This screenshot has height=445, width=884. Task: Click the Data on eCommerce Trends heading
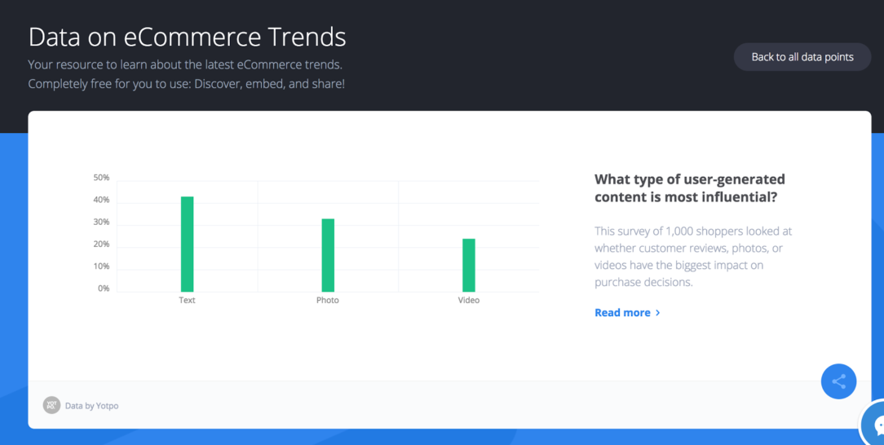tap(188, 37)
